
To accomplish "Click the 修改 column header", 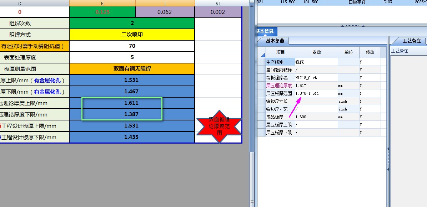I will [370, 52].
